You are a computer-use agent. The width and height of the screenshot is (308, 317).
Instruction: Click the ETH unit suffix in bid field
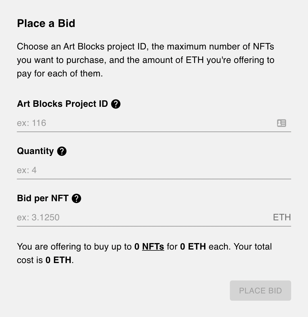(x=282, y=218)
